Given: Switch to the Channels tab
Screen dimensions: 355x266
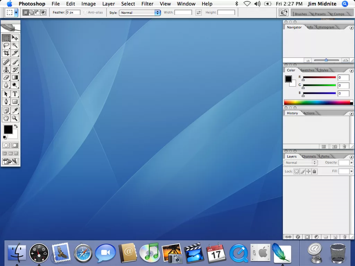Looking at the screenshot, I should 309,157.
